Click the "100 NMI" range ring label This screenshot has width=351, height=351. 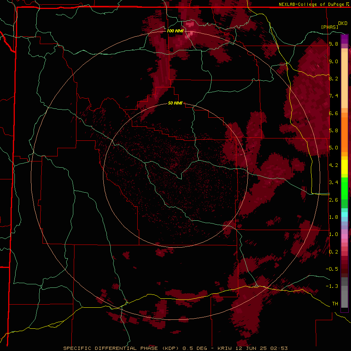175,31
